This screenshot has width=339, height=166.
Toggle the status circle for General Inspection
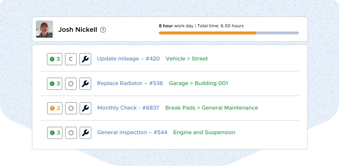[x=71, y=133]
